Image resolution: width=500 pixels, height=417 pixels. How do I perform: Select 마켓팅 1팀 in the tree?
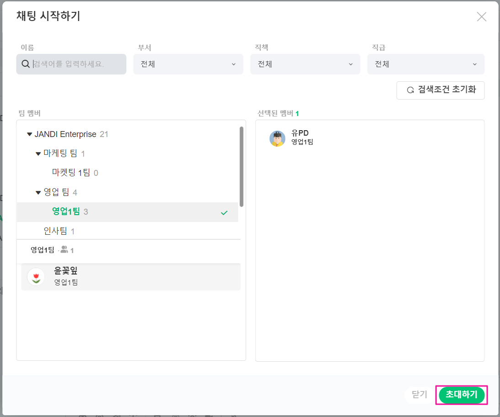coord(71,173)
